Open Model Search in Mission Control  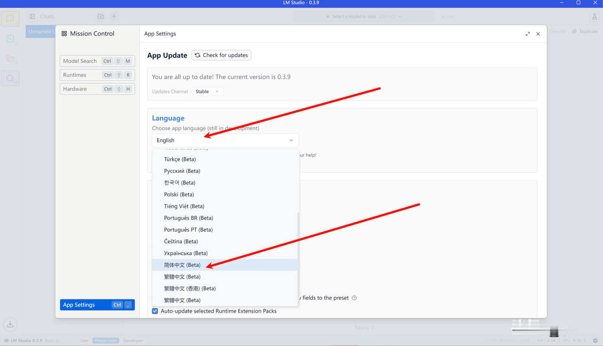[97, 61]
